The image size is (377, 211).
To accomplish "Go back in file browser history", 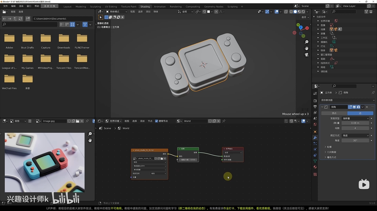I will (4, 18).
